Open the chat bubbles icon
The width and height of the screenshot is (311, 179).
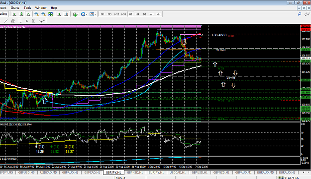click(307, 14)
